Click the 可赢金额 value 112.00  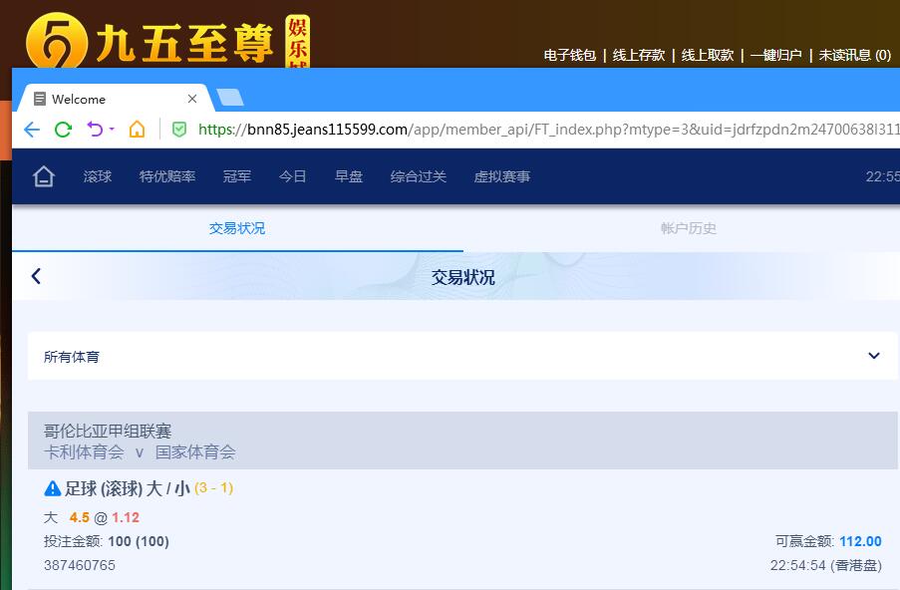860,541
